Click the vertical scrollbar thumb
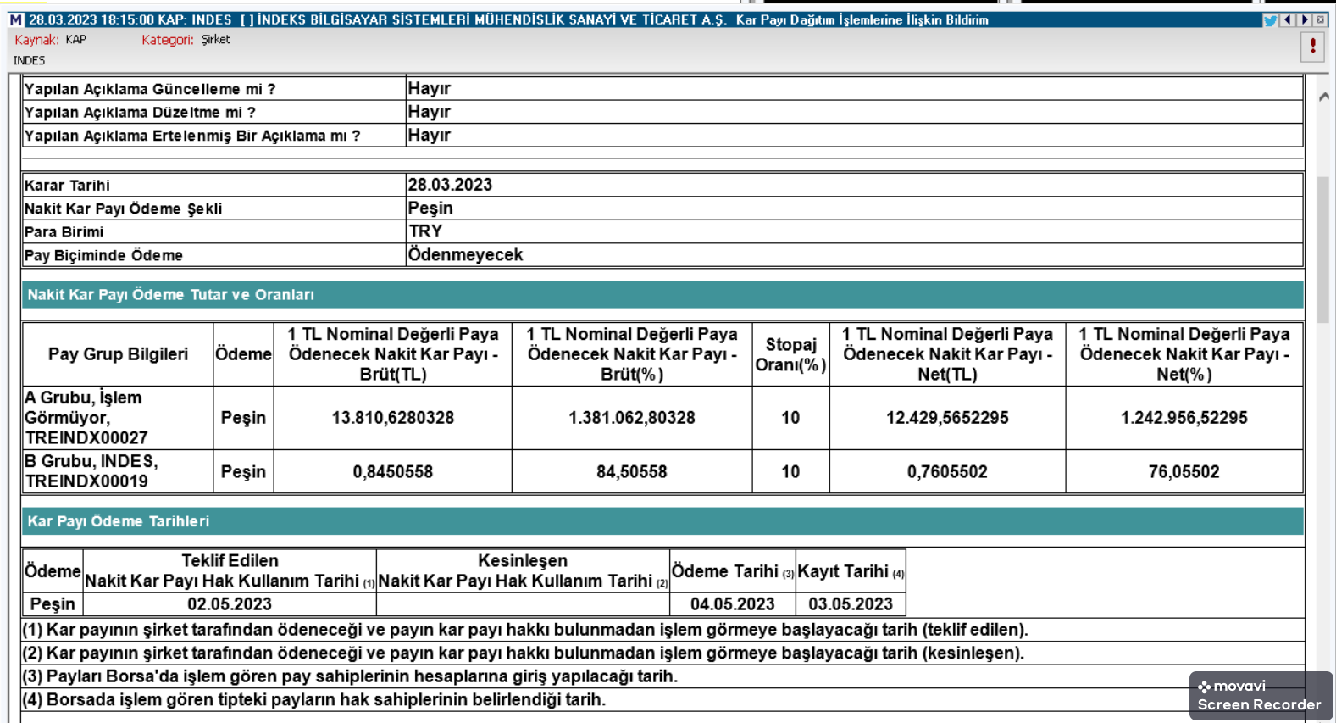 tap(1324, 249)
